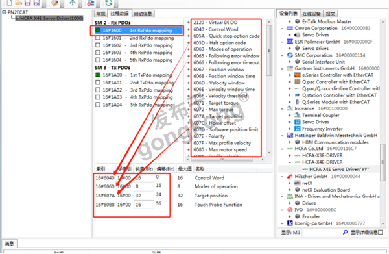This screenshot has width=389, height=254.
Task: Click the purple save disk icon
Action: pyautogui.click(x=27, y=3)
